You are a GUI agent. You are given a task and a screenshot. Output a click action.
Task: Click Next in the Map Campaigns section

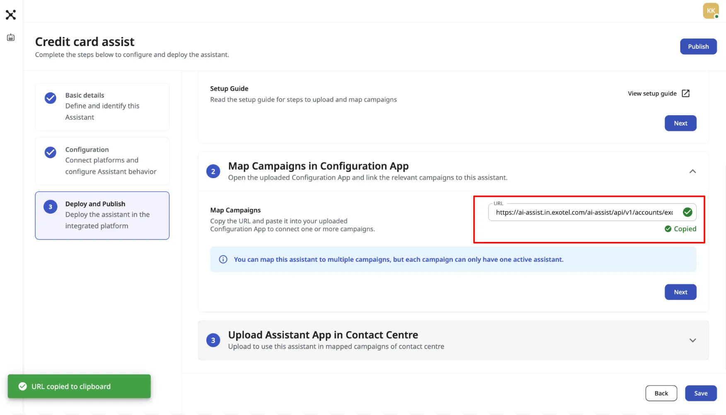tap(680, 292)
